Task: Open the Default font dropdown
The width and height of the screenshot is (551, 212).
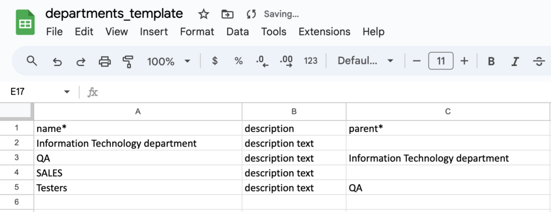Action: coord(365,61)
